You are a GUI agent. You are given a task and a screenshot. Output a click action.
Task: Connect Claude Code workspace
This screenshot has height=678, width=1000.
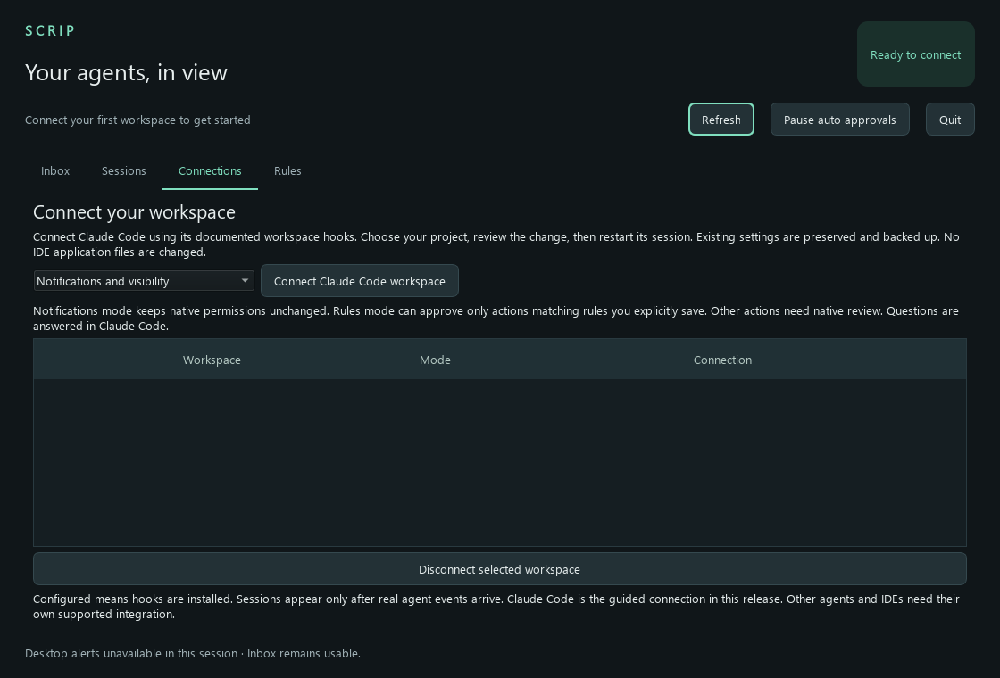pyautogui.click(x=360, y=281)
